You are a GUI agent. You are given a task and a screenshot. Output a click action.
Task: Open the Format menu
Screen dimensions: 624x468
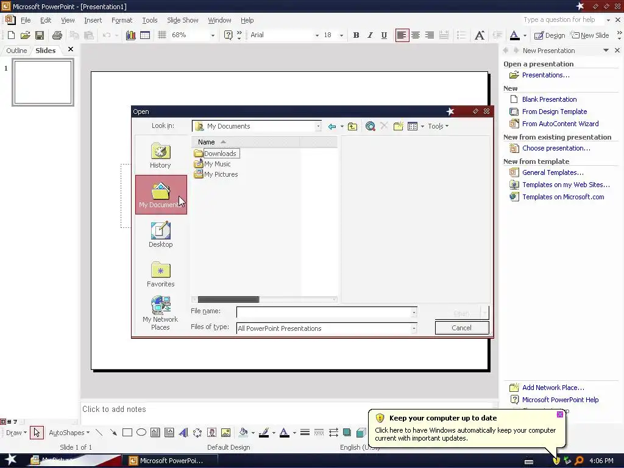[122, 20]
